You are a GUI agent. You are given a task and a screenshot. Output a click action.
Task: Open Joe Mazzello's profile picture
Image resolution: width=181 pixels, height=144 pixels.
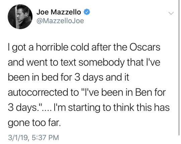click(x=20, y=17)
